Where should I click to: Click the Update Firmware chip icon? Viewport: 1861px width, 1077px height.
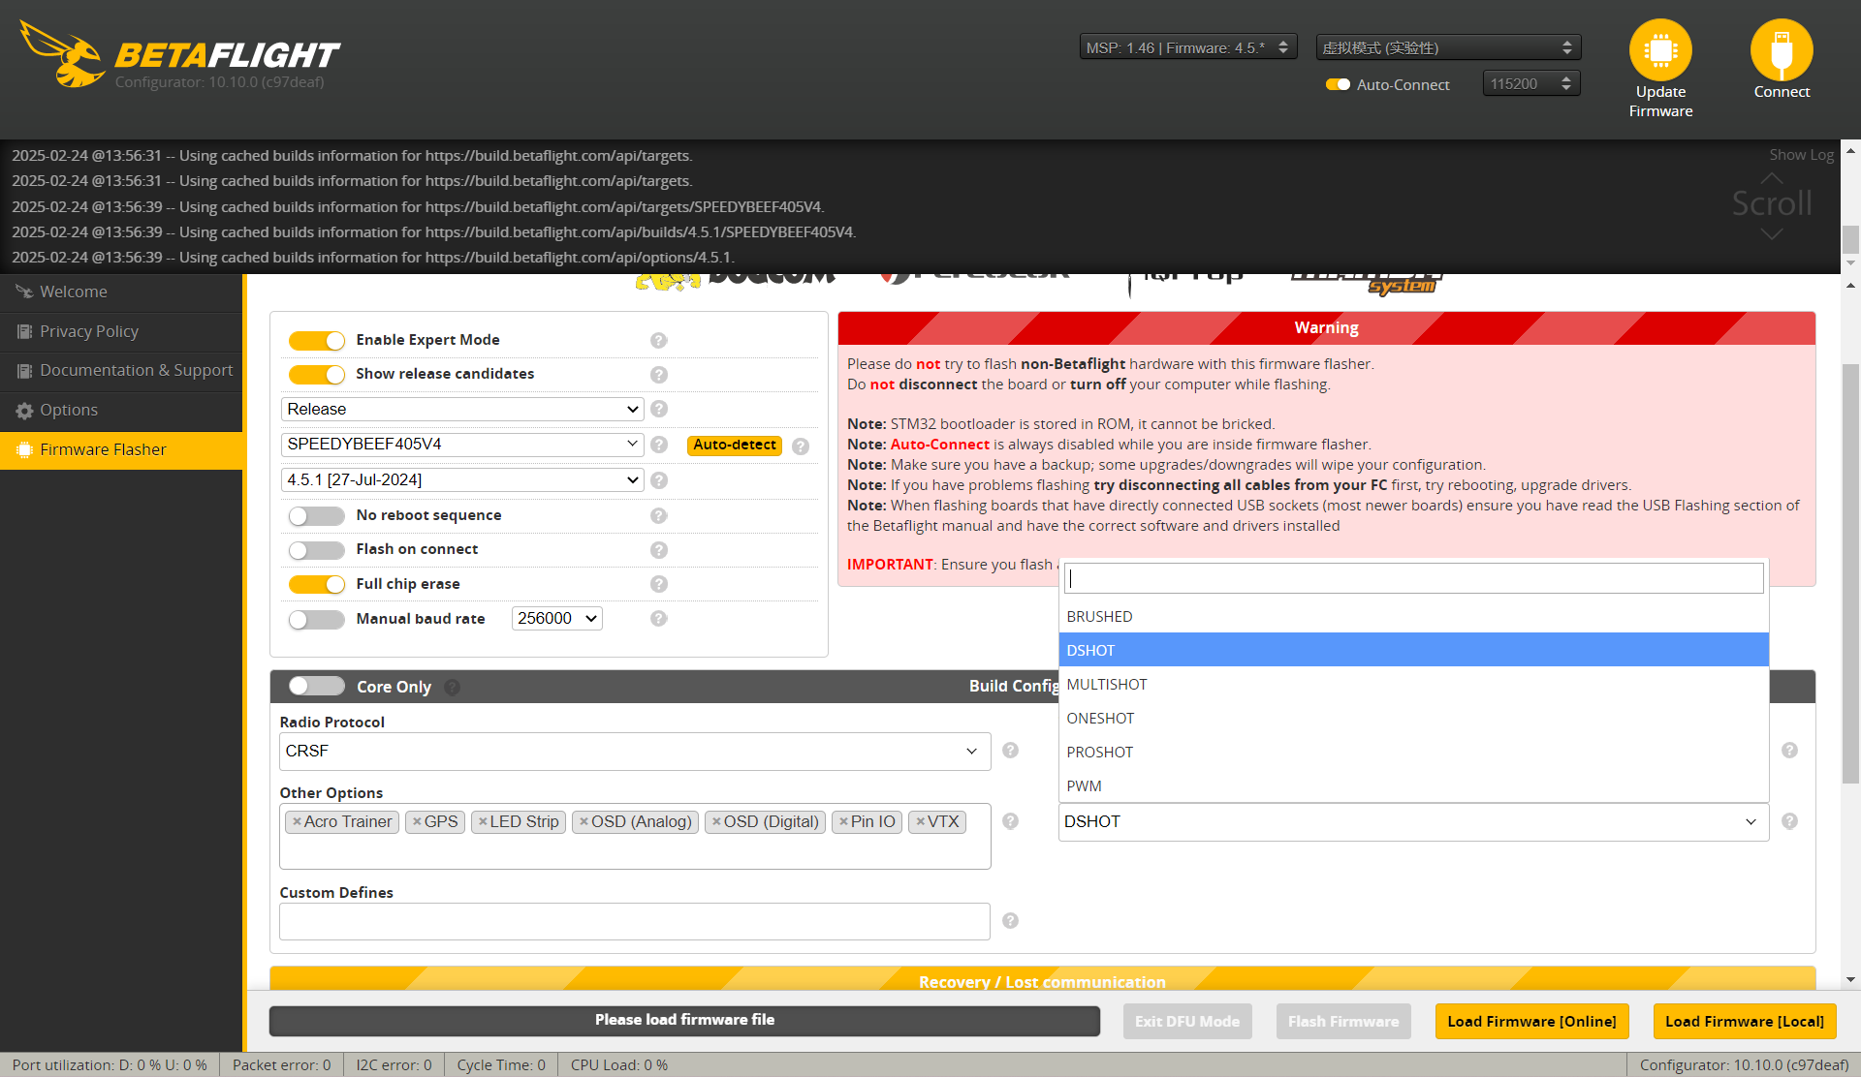point(1660,50)
